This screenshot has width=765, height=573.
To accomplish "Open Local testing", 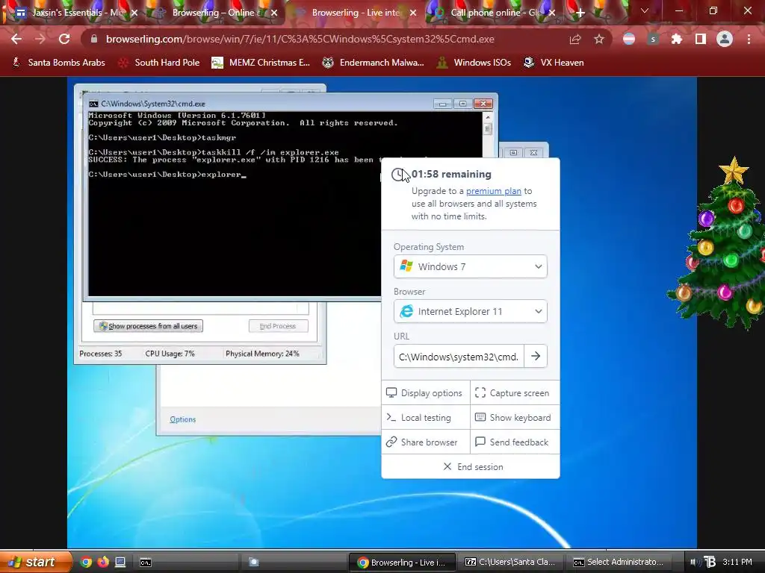I will tap(425, 418).
